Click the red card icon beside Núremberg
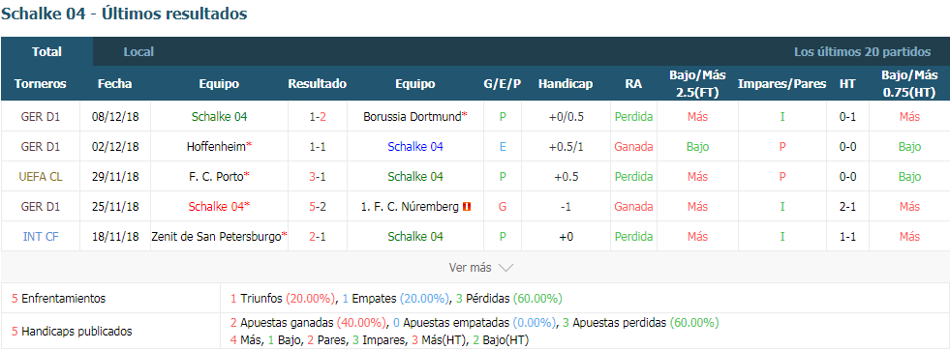Screen dimensions: 950x350 pyautogui.click(x=466, y=207)
